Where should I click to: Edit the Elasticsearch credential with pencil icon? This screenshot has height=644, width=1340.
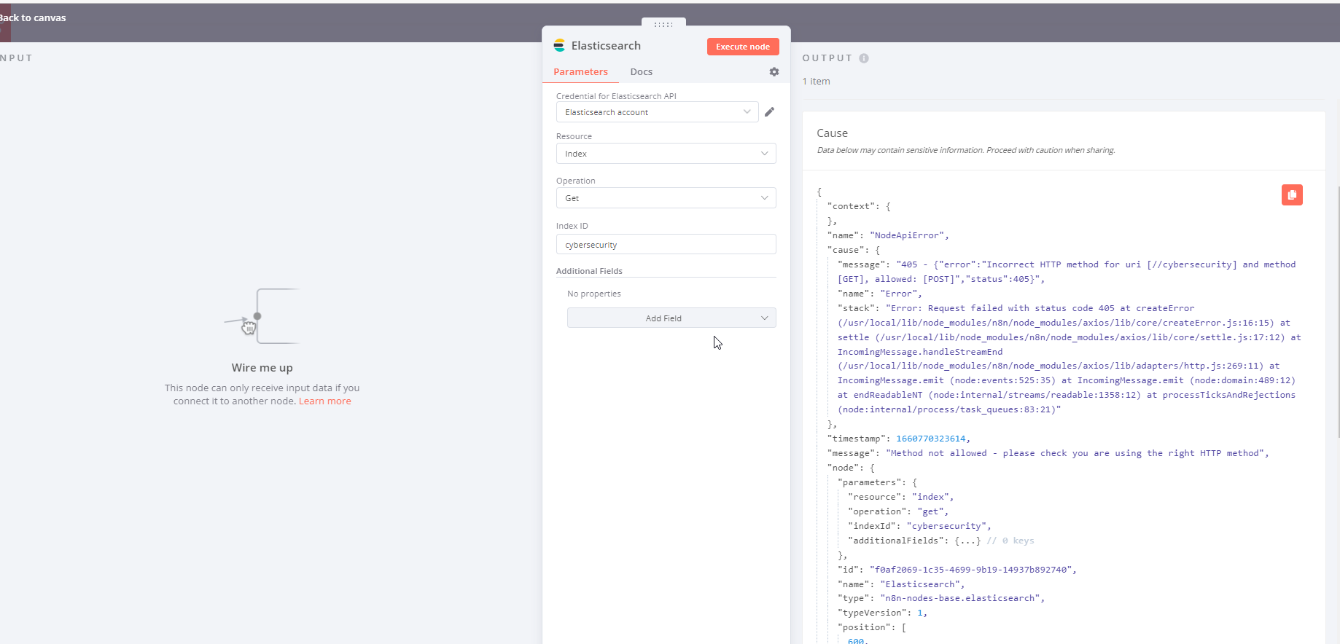[769, 112]
